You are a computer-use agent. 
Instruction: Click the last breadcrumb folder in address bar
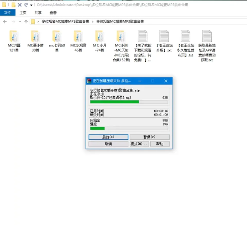(x=120, y=22)
